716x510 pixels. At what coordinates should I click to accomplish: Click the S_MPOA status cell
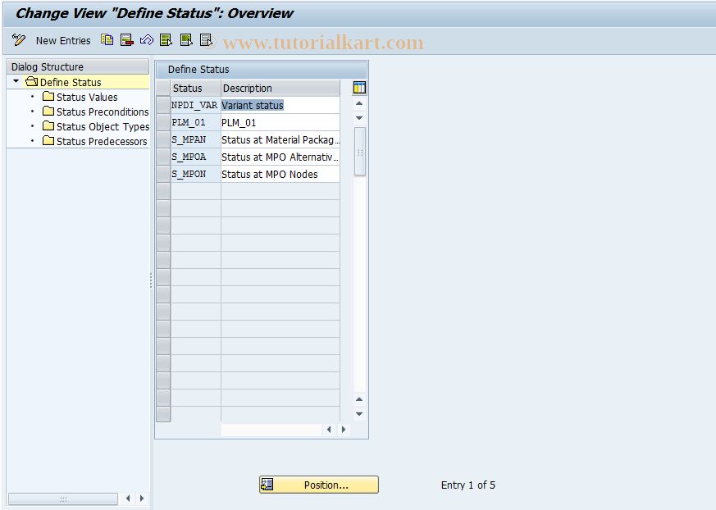(195, 157)
